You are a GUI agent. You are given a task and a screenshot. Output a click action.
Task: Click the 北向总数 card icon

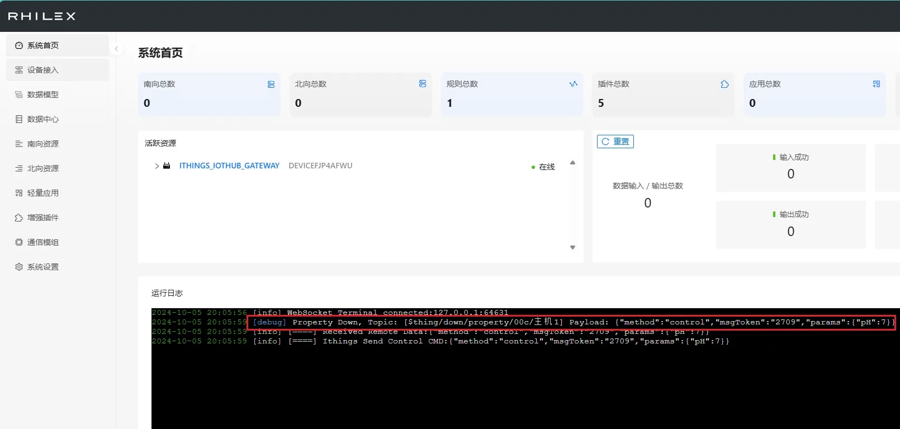[423, 84]
